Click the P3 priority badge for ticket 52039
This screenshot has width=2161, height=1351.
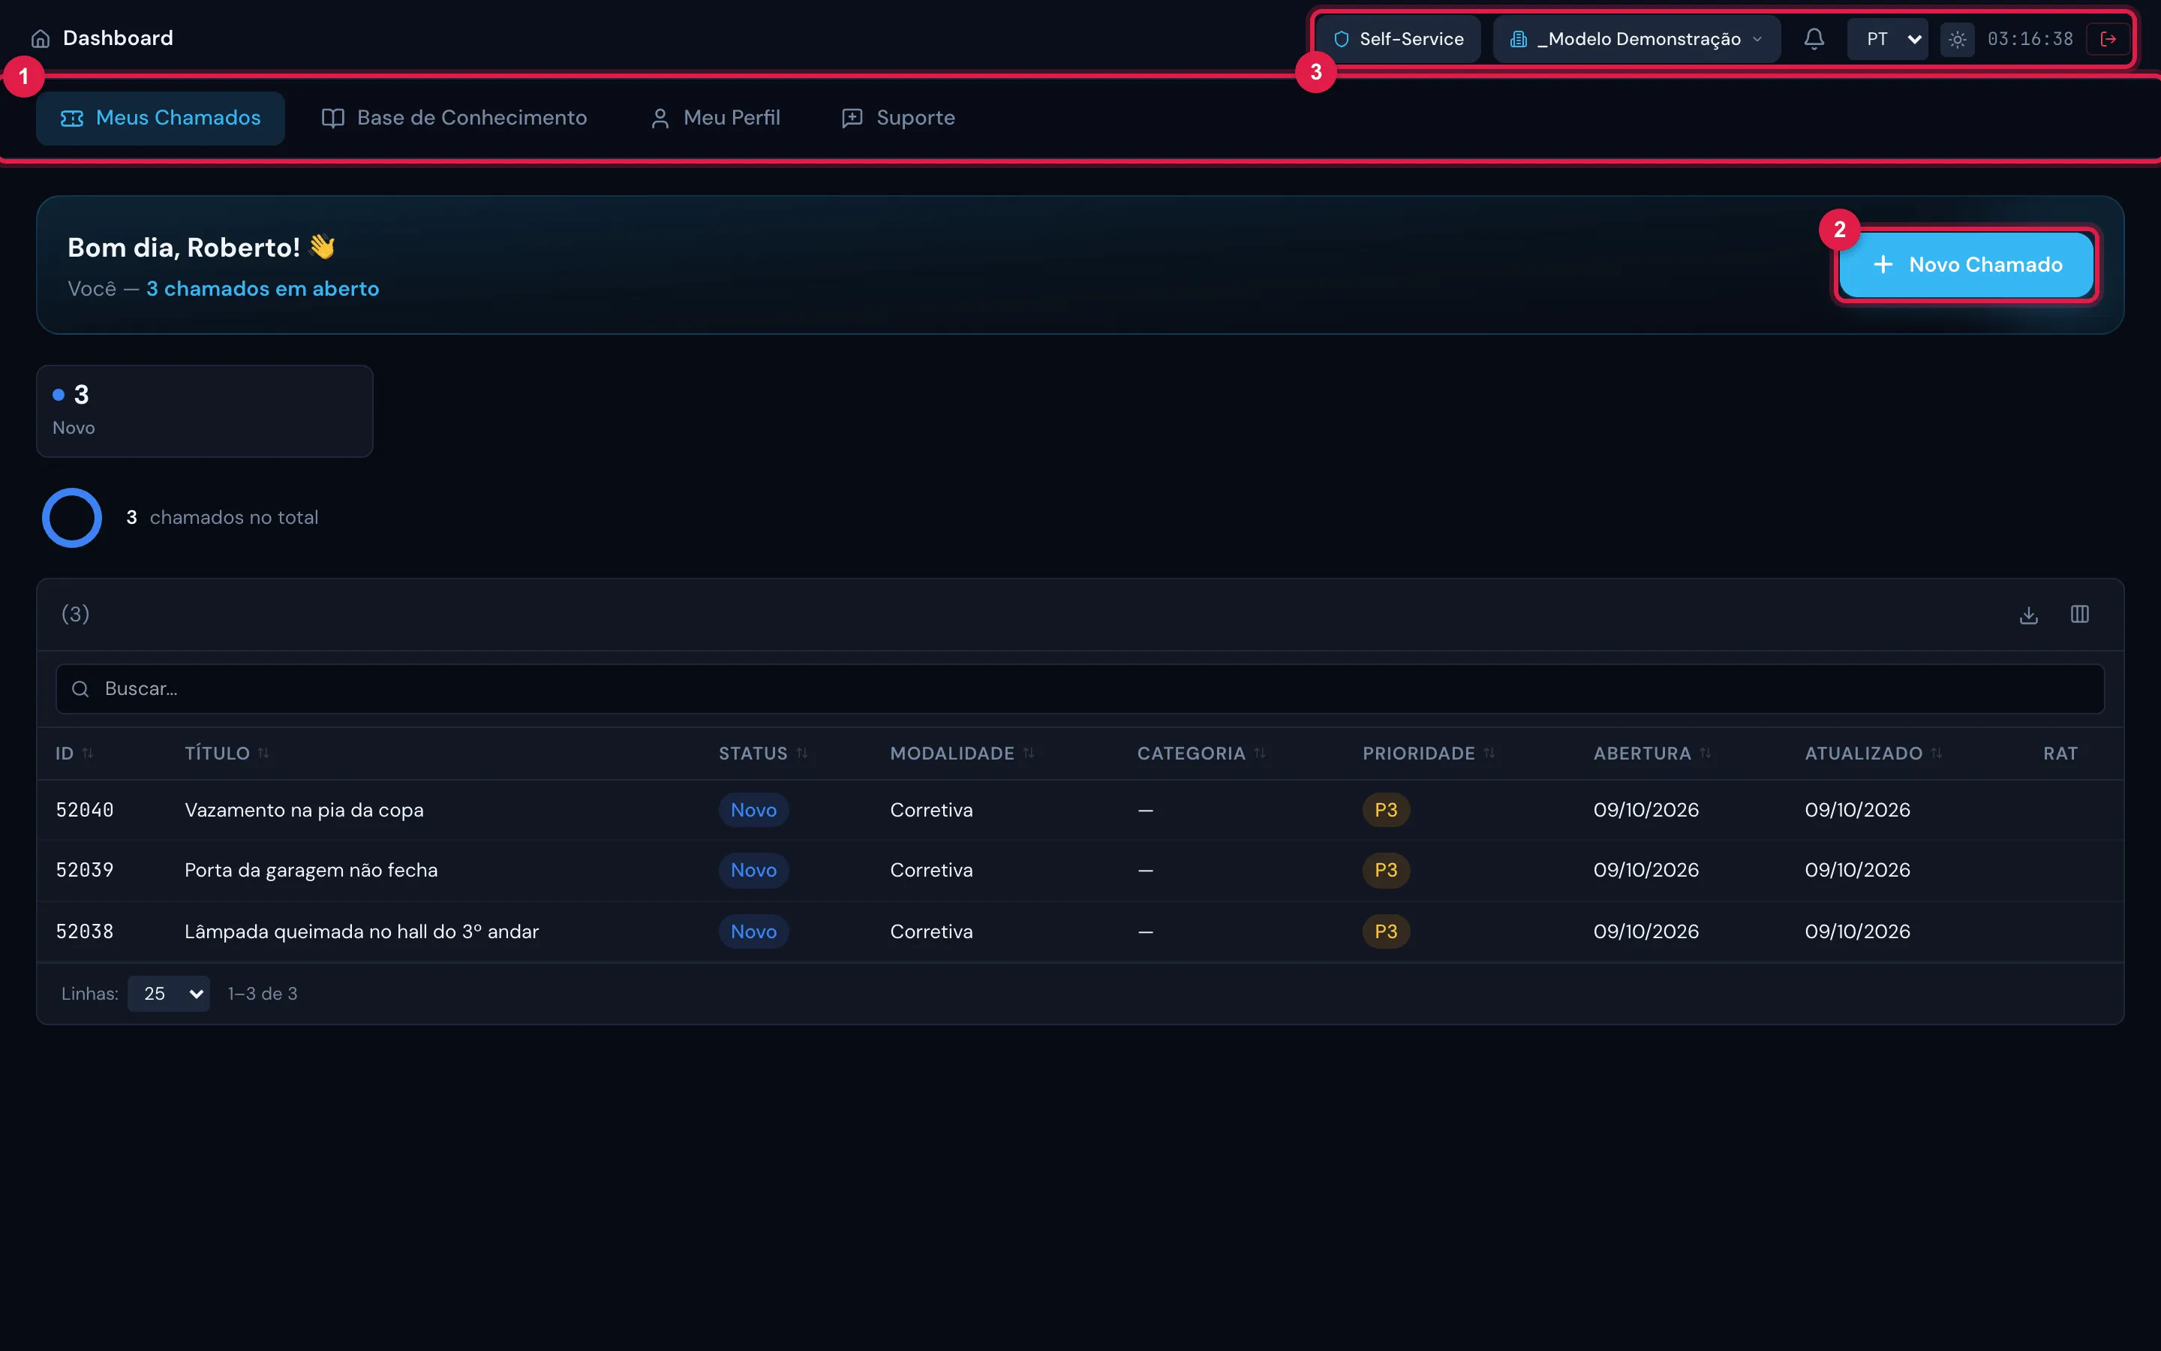point(1386,871)
